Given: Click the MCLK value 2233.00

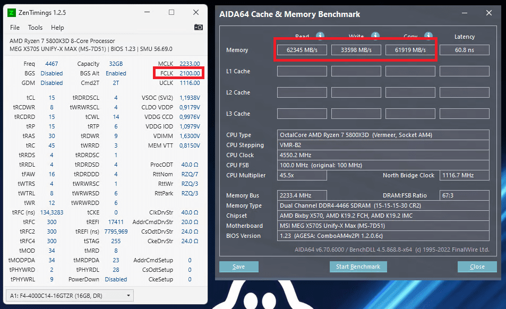Looking at the screenshot, I should [x=190, y=64].
